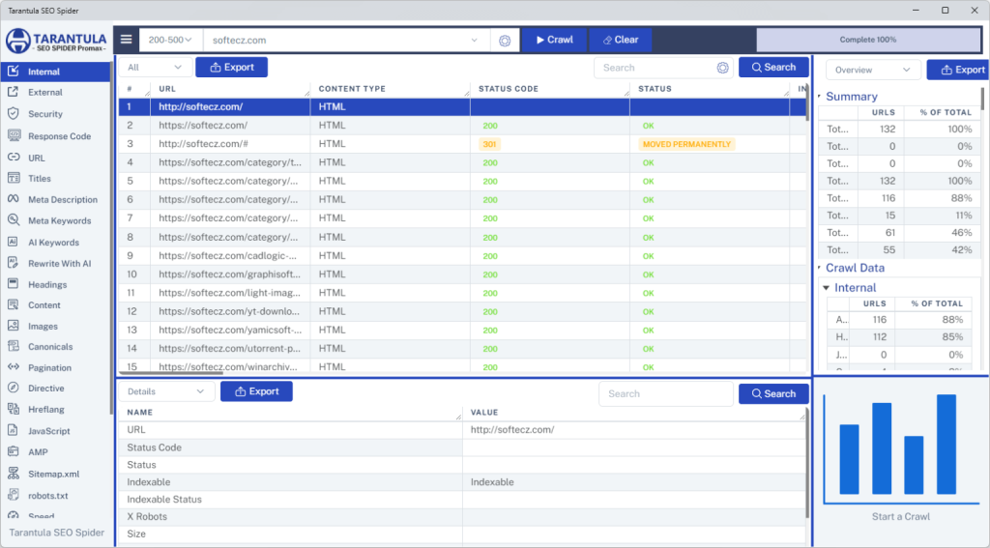Export the top URL table
Viewport: 990px width, 548px height.
232,67
